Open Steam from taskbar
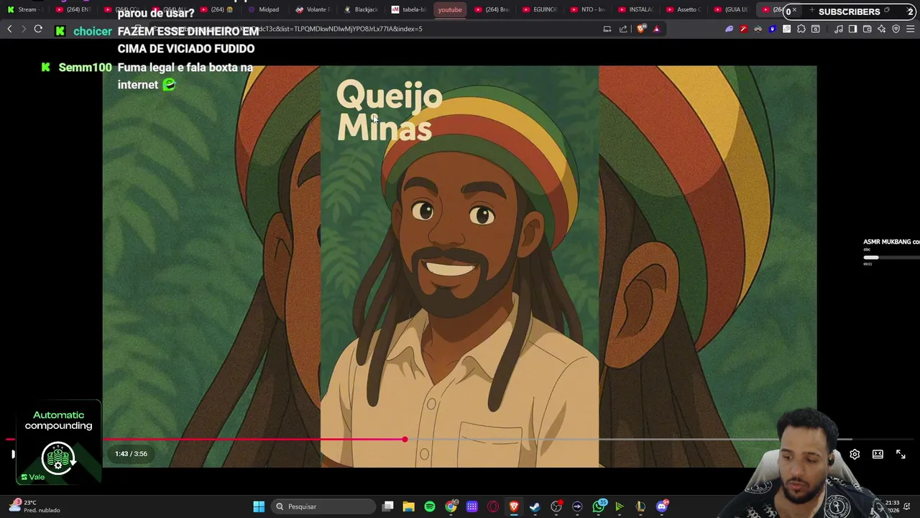This screenshot has height=518, width=920. pos(535,506)
